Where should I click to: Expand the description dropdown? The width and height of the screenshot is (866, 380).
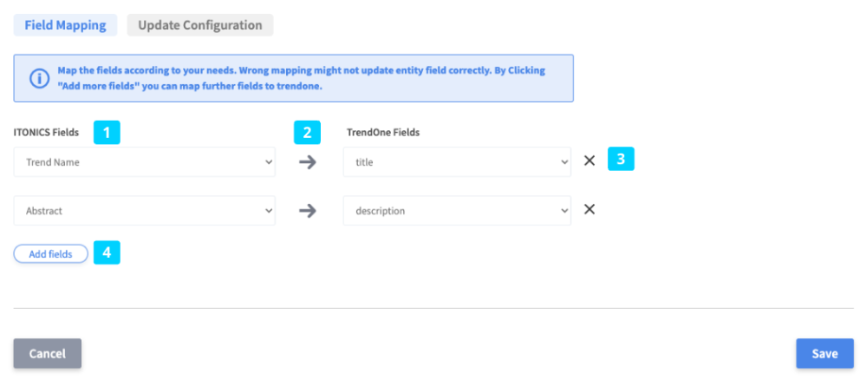tap(457, 210)
